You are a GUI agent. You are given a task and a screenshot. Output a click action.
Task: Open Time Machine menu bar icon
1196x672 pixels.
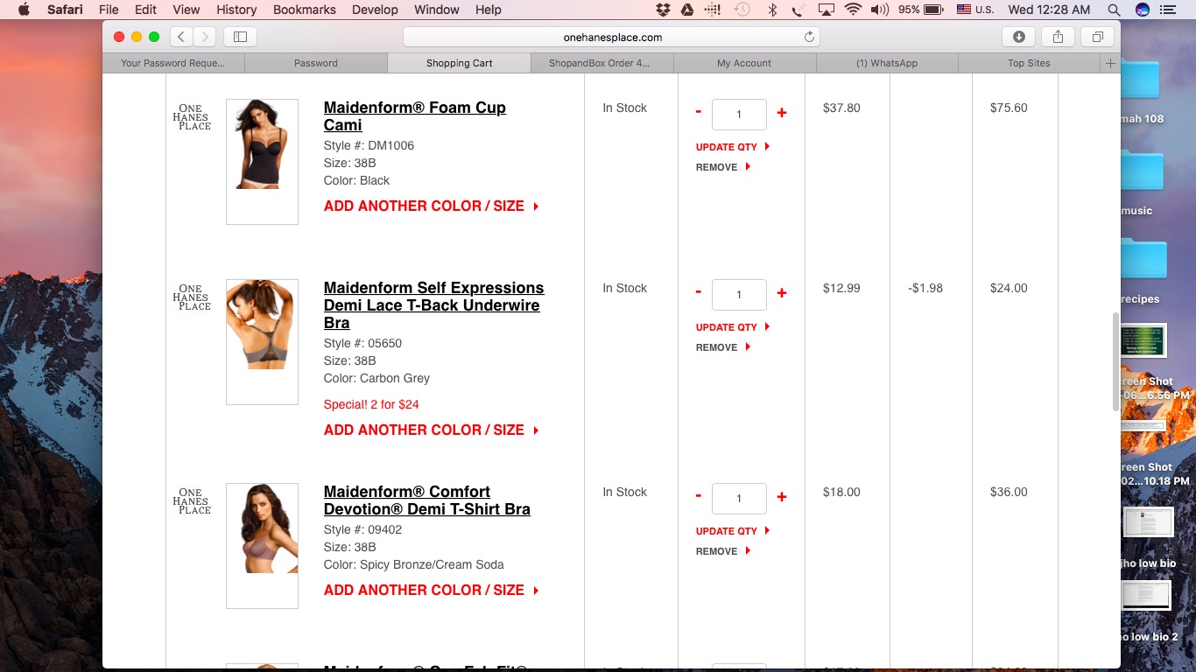tap(742, 10)
